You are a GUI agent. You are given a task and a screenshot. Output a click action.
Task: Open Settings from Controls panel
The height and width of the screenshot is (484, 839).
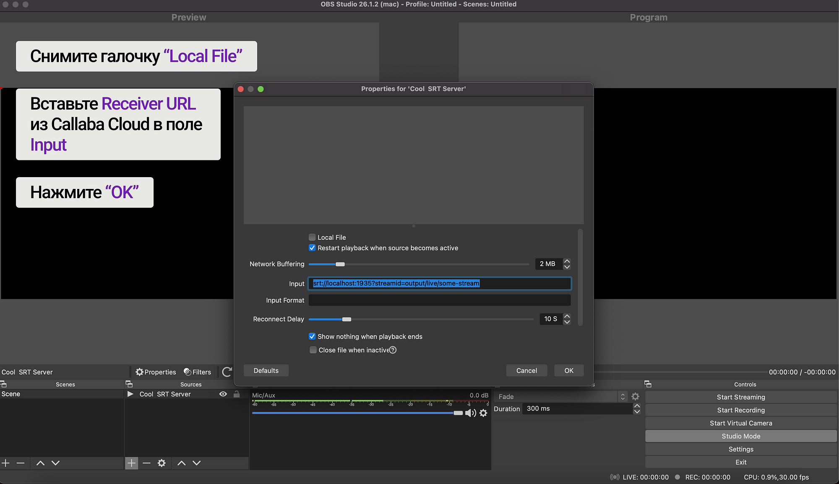click(x=741, y=449)
